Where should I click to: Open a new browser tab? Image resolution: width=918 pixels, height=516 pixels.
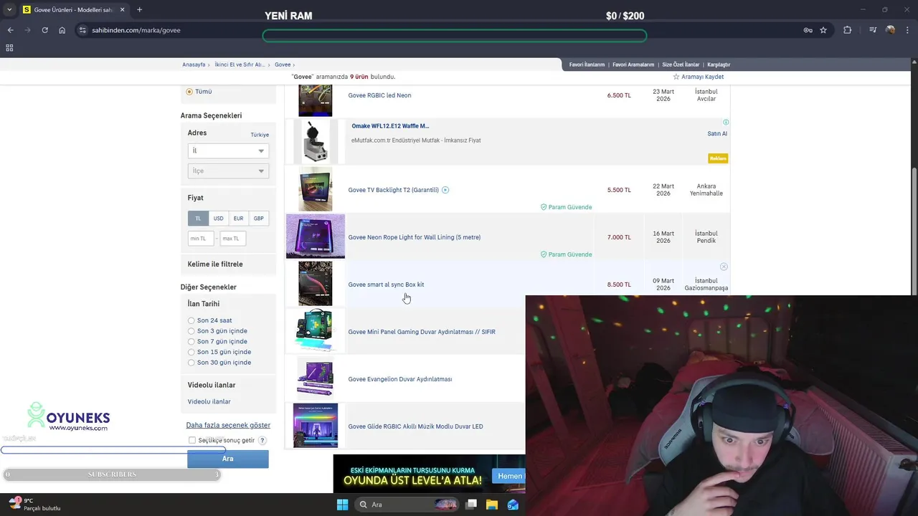pos(139,10)
